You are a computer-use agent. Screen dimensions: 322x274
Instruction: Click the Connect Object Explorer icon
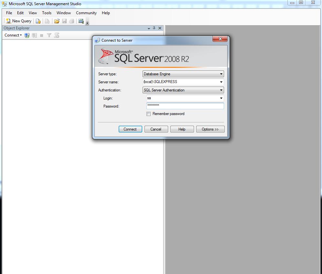pos(27,35)
